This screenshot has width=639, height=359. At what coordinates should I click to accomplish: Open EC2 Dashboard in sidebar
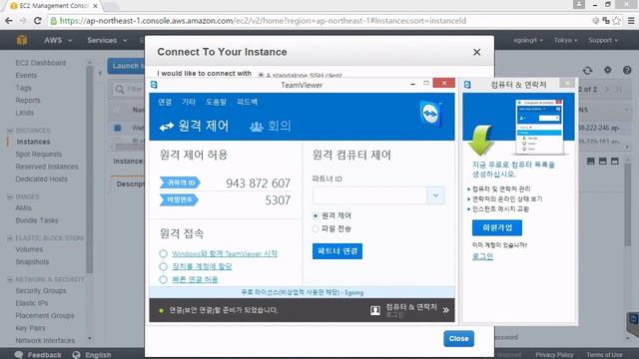coord(41,63)
